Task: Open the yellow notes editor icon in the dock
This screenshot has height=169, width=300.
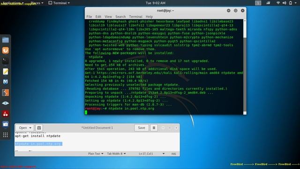Action: [5, 71]
